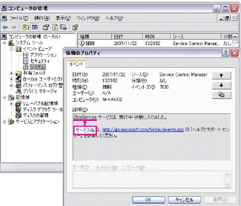Screen dimensions: 241x206
Task: Expand the 共有フォルダ tree node
Action: click(x=11, y=73)
